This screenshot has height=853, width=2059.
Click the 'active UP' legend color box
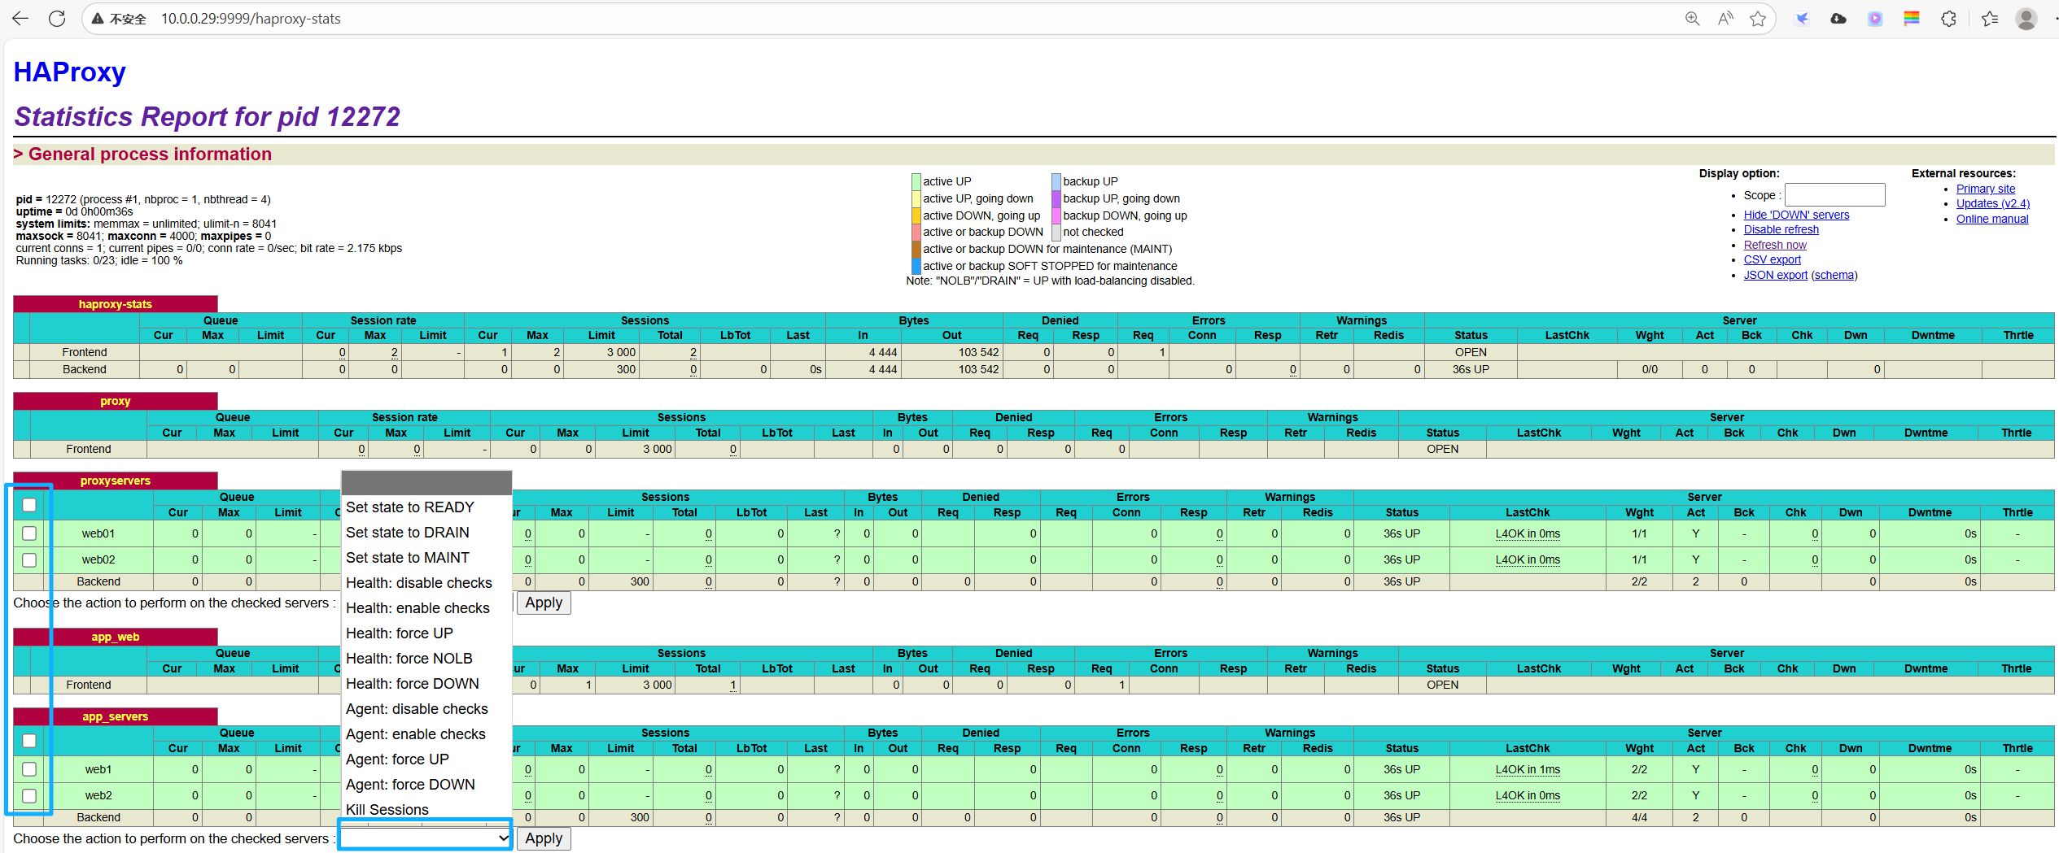tap(916, 181)
